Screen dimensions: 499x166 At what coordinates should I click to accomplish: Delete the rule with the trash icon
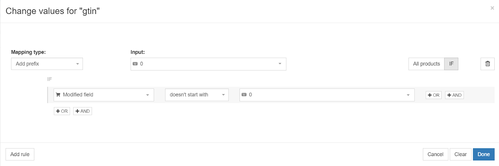point(487,64)
